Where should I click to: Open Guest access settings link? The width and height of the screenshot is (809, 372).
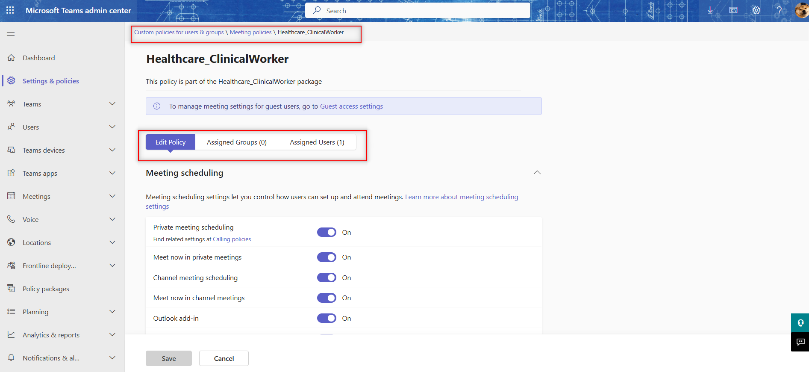(x=351, y=106)
